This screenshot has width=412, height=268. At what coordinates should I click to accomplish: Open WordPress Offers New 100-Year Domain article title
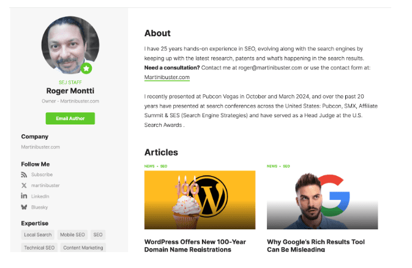click(195, 246)
